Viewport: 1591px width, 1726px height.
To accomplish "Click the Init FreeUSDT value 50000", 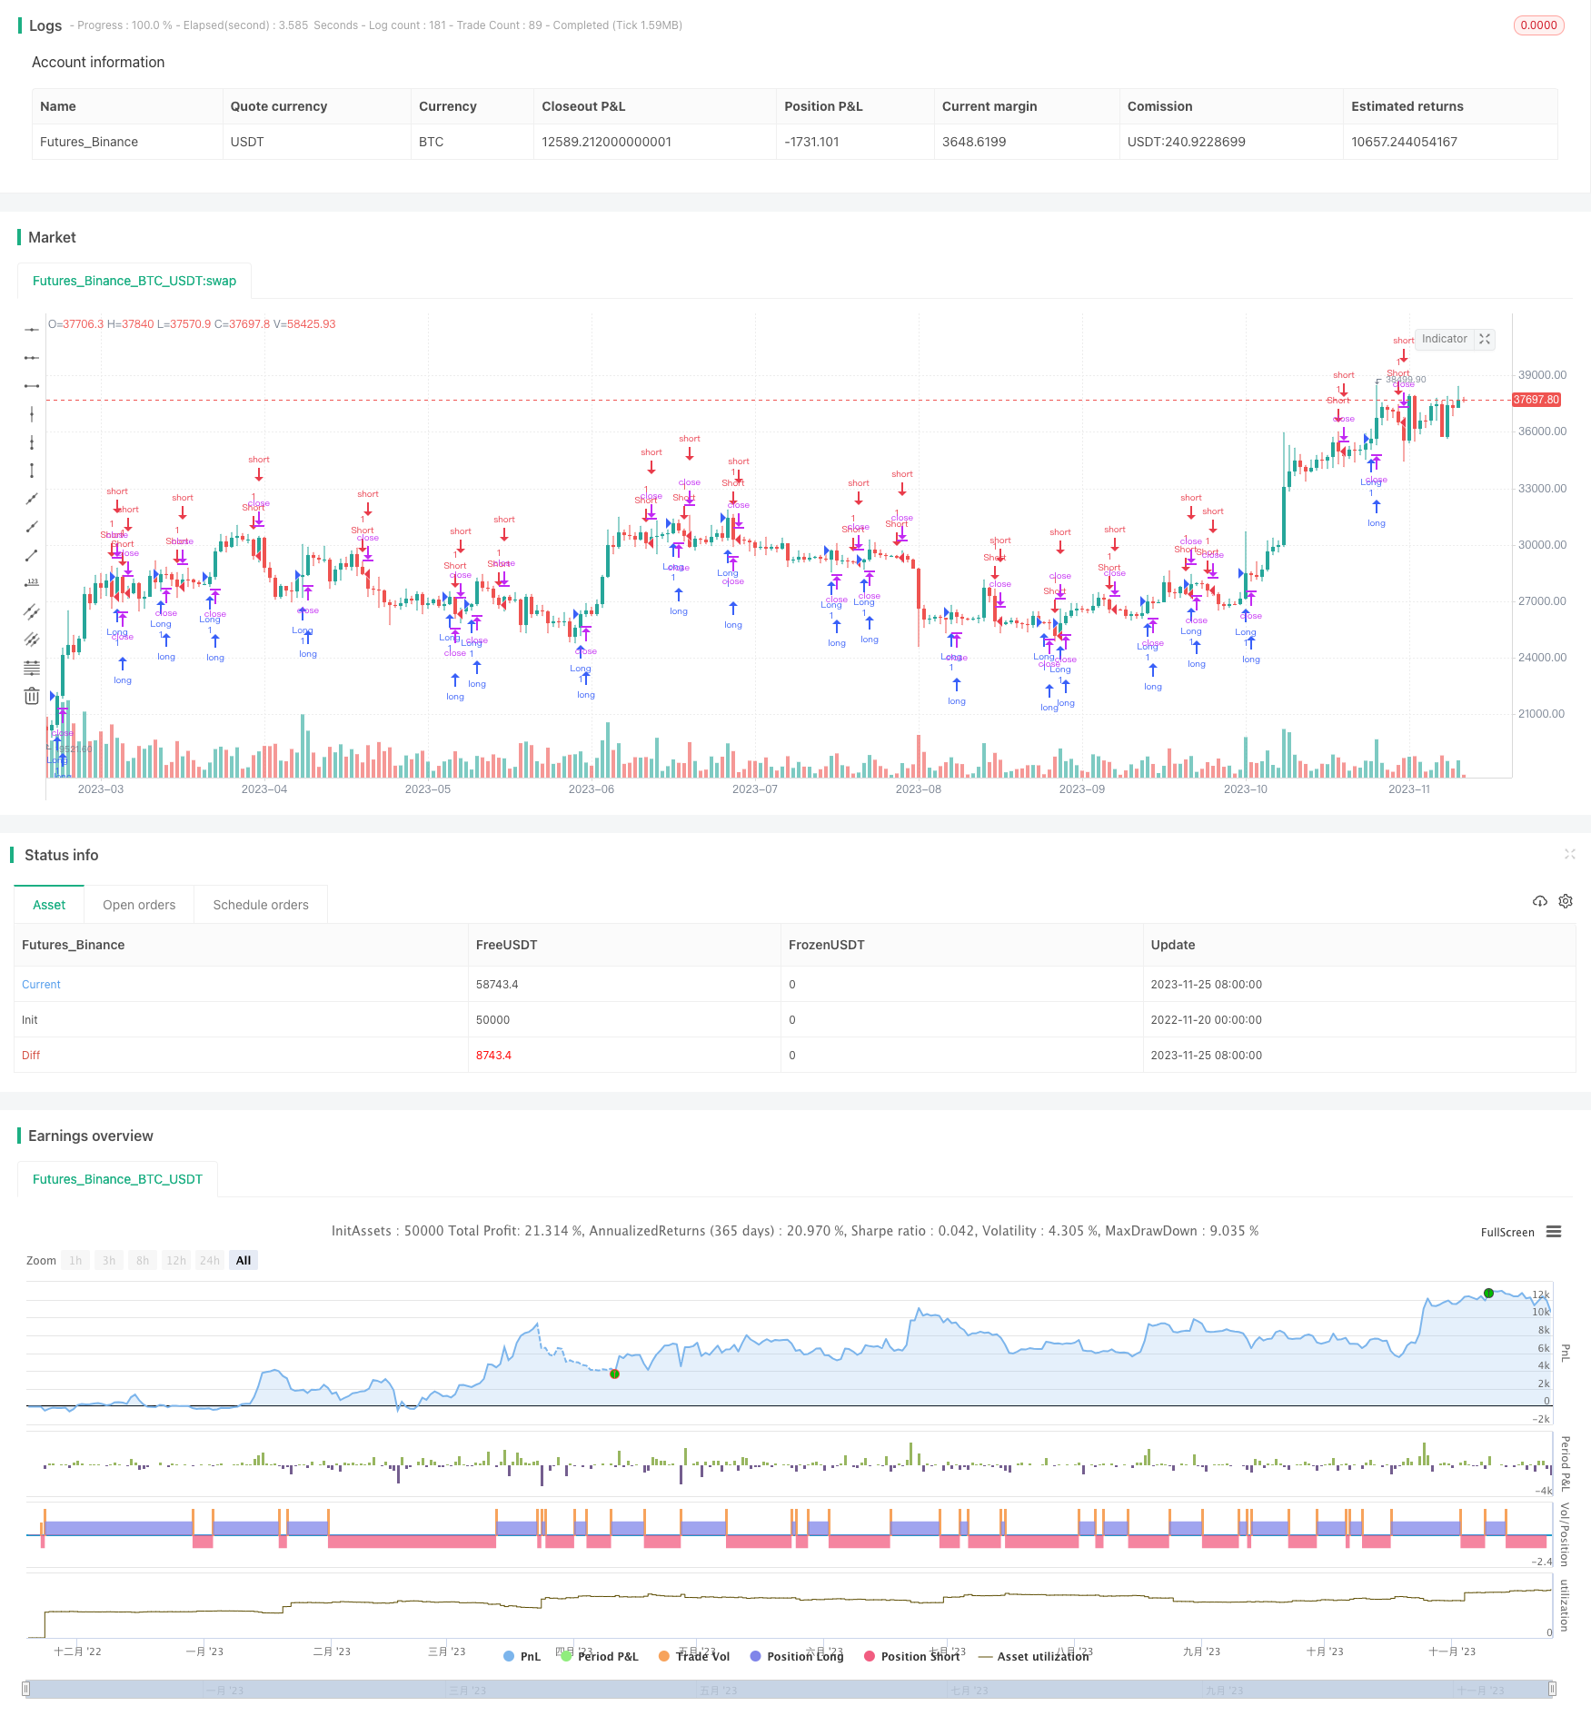I will click(492, 1019).
